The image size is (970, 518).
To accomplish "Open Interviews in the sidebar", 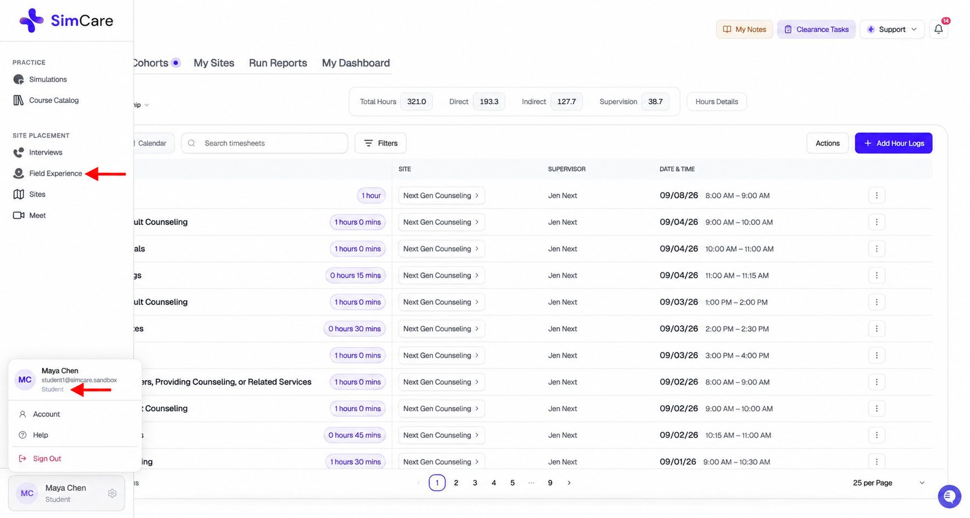I will pos(38,153).
